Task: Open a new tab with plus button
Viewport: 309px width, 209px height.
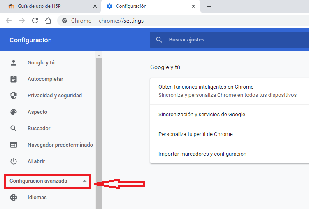Action: point(209,6)
